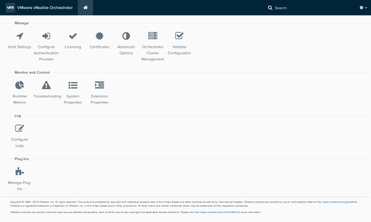Image resolution: width=371 pixels, height=222 pixels.
Task: Open the vmware.com info open source link
Action: pos(215,212)
